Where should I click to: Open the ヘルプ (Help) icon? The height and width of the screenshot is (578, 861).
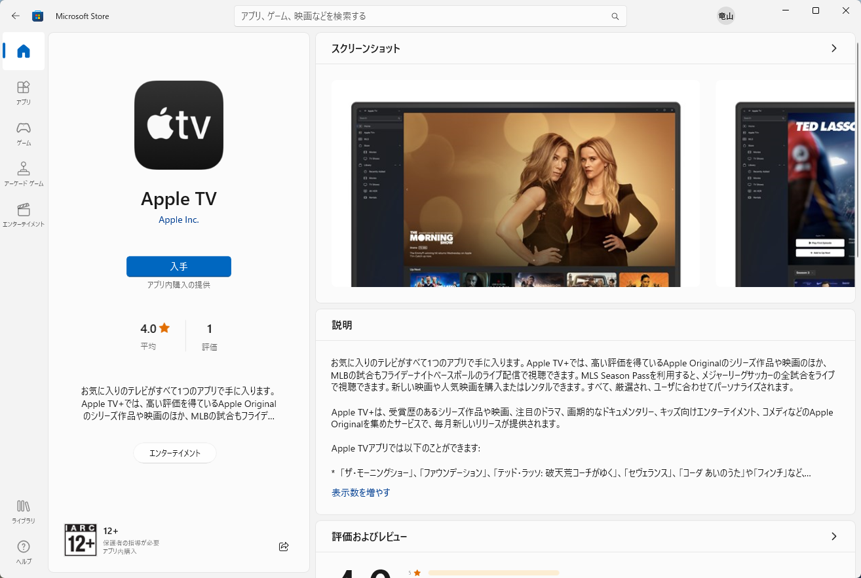24,552
